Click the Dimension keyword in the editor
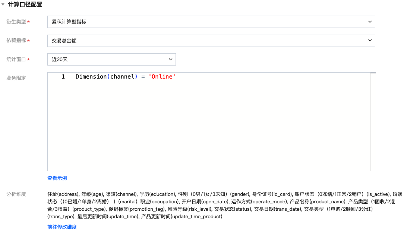Image resolution: width=407 pixels, height=232 pixels. [91, 77]
